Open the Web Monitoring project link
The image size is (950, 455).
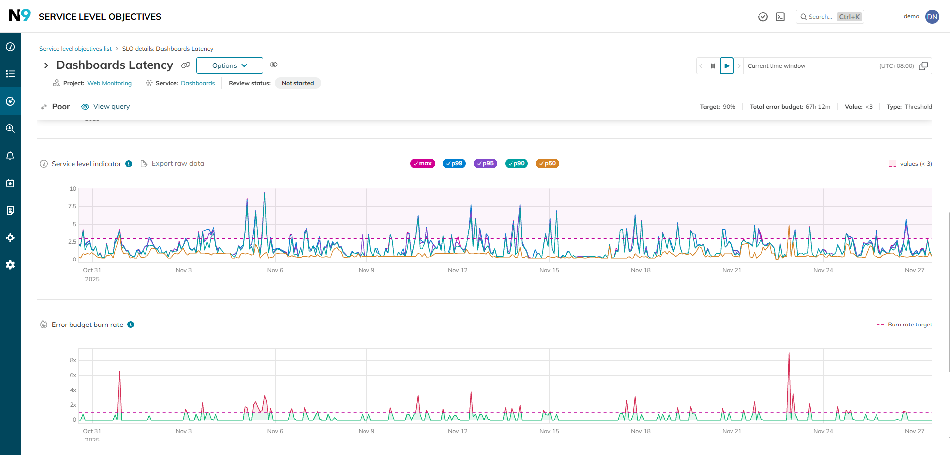109,83
